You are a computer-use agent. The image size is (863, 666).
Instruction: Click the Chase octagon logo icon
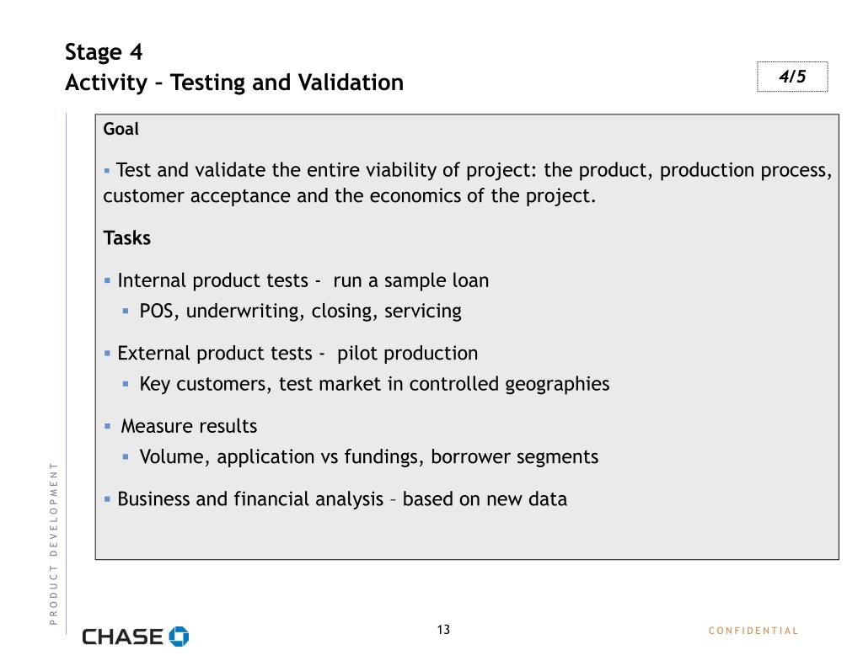tap(179, 637)
